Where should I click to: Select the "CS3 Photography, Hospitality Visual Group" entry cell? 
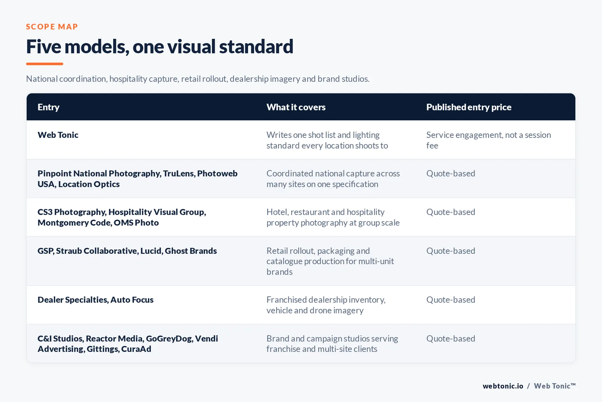[x=122, y=217]
